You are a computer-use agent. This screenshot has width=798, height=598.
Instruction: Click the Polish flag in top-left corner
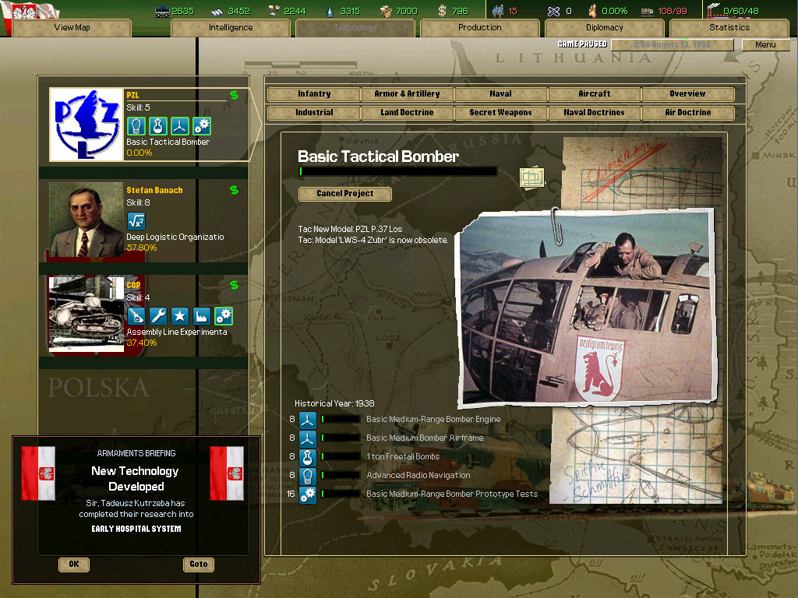tap(30, 10)
